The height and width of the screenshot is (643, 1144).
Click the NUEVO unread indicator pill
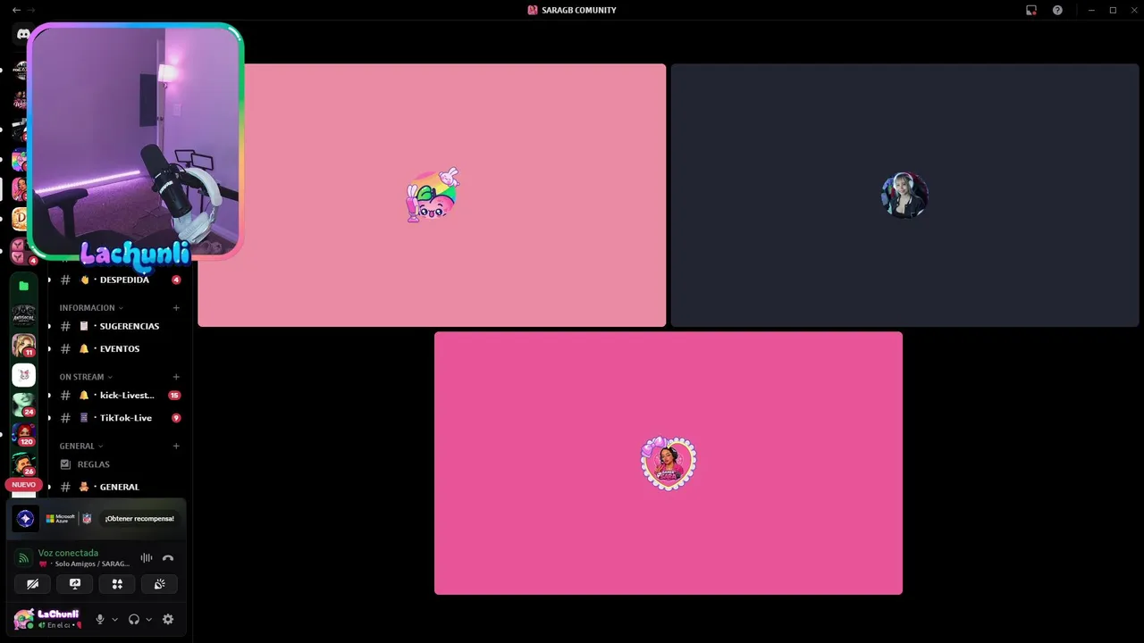[23, 484]
